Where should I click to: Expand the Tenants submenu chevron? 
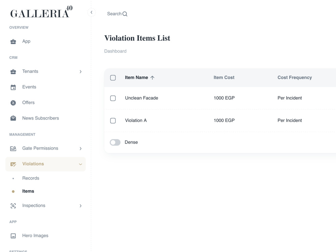coord(81,72)
